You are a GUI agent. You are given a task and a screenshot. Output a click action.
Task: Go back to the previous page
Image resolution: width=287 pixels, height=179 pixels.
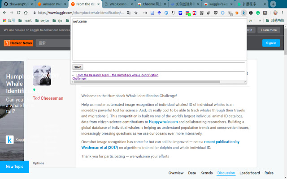point(5,13)
